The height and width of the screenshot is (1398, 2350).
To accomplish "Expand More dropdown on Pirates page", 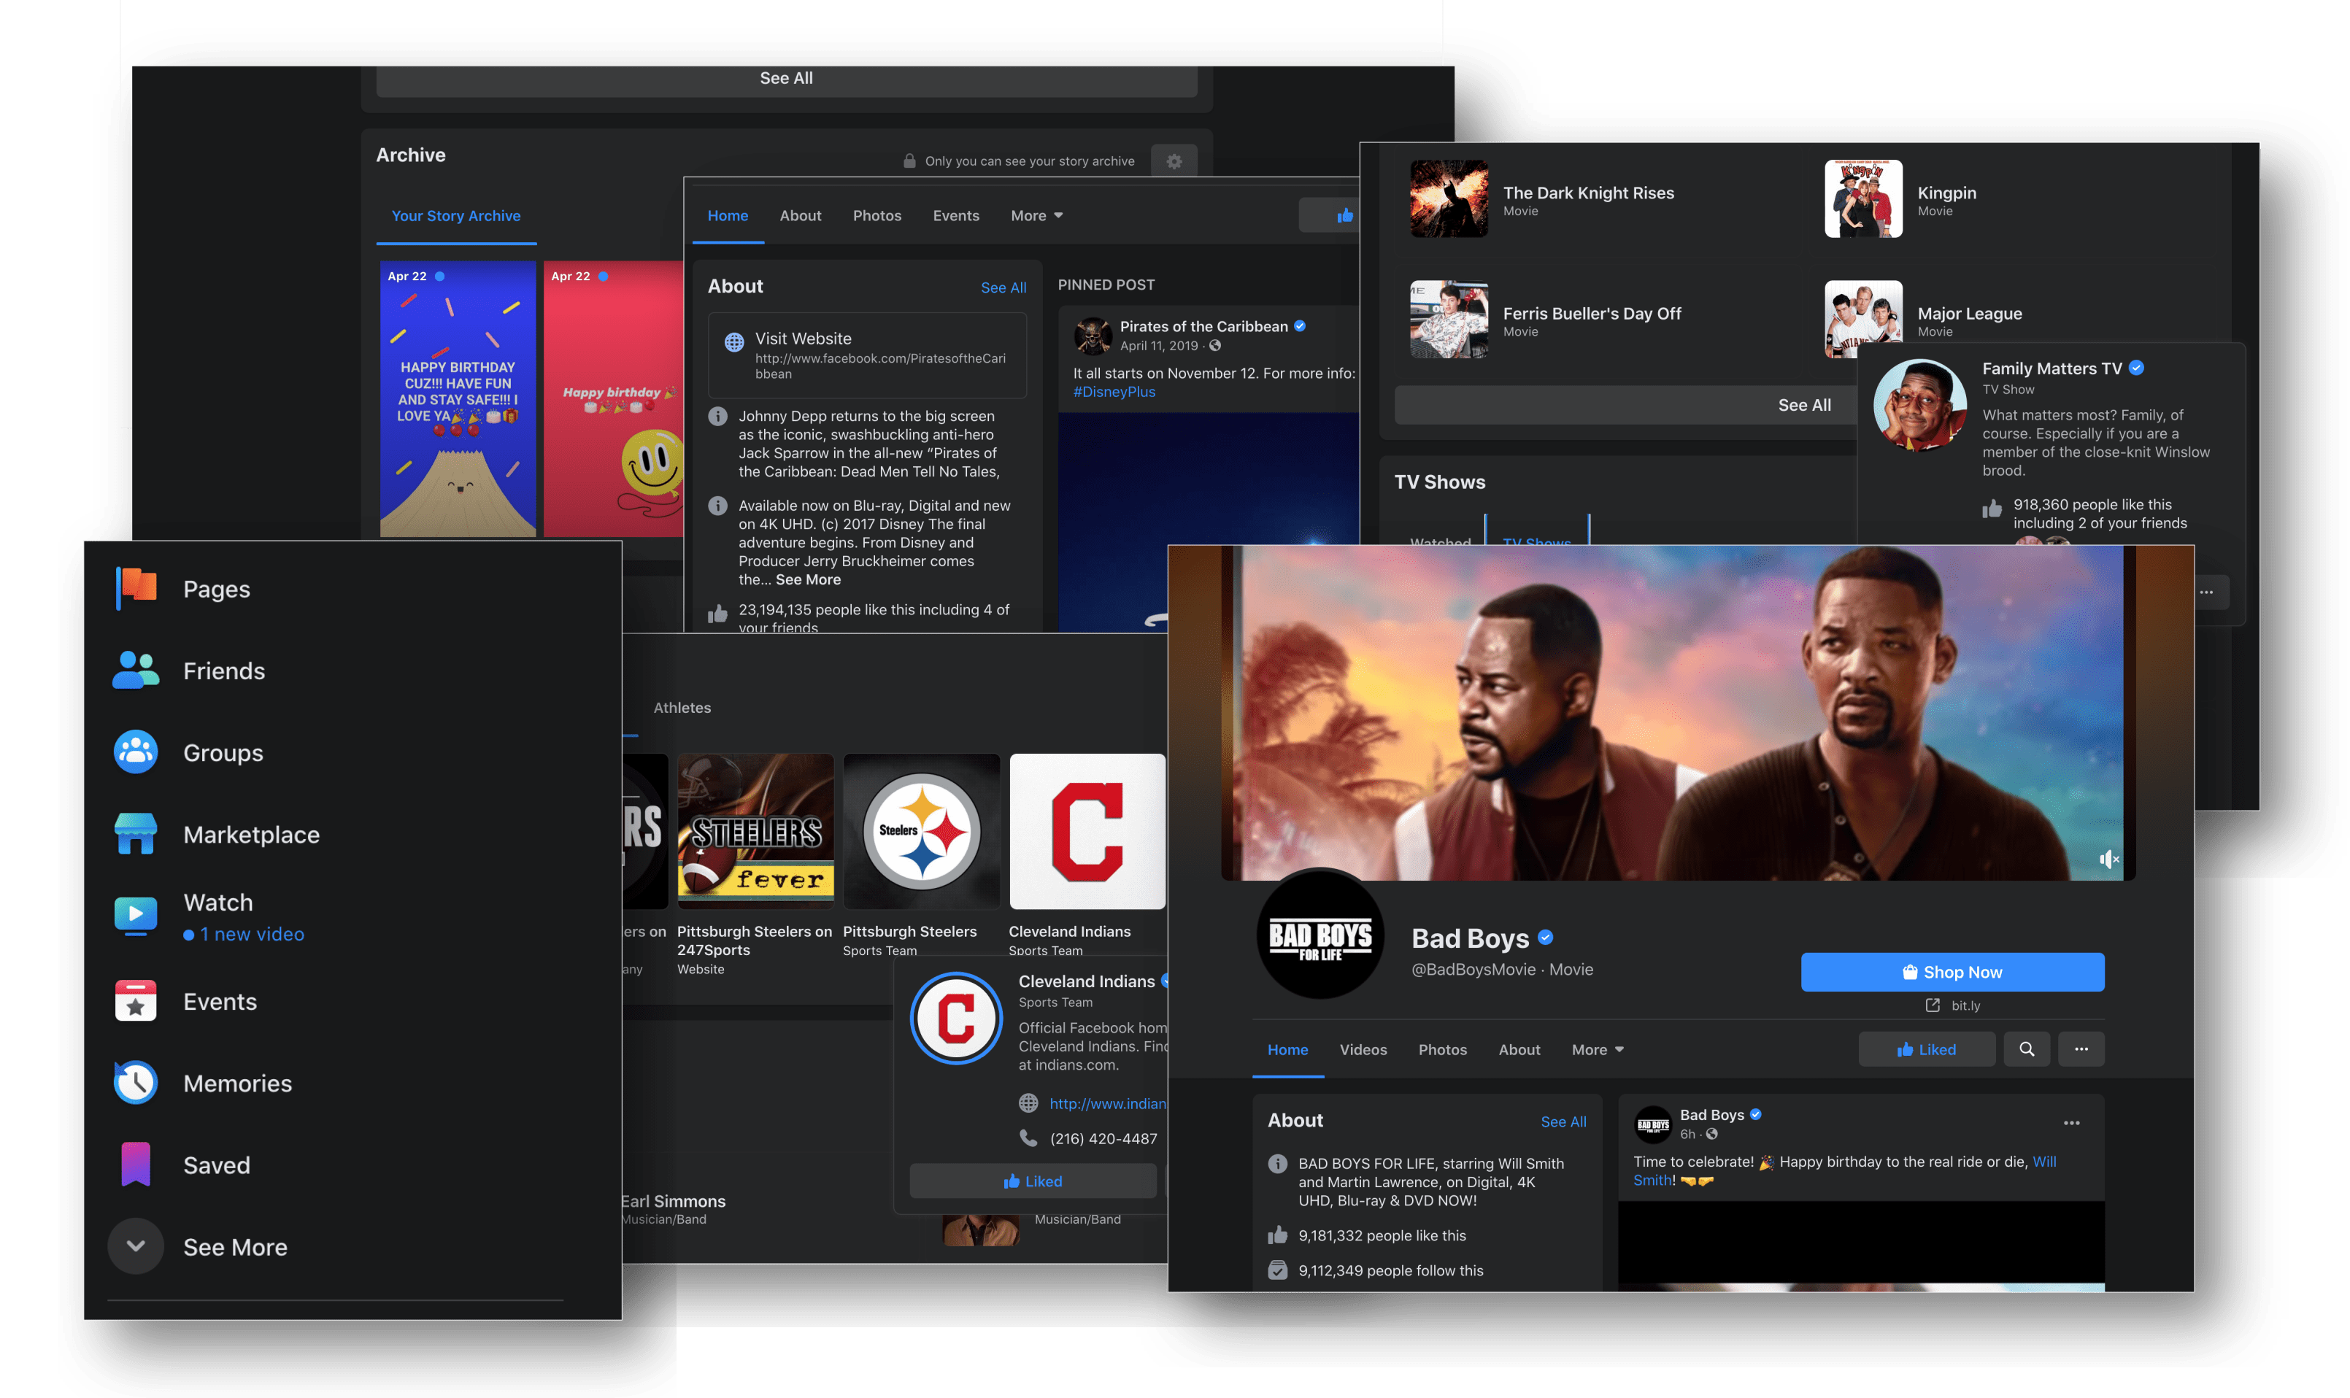I will tap(1036, 216).
